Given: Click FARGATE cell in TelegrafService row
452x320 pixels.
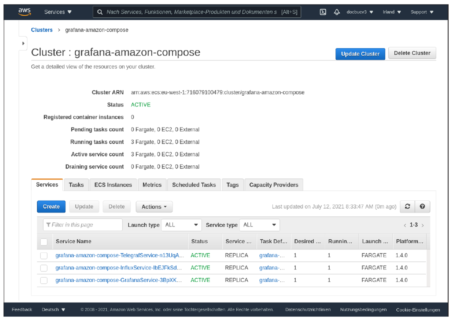Looking at the screenshot, I should 374,255.
